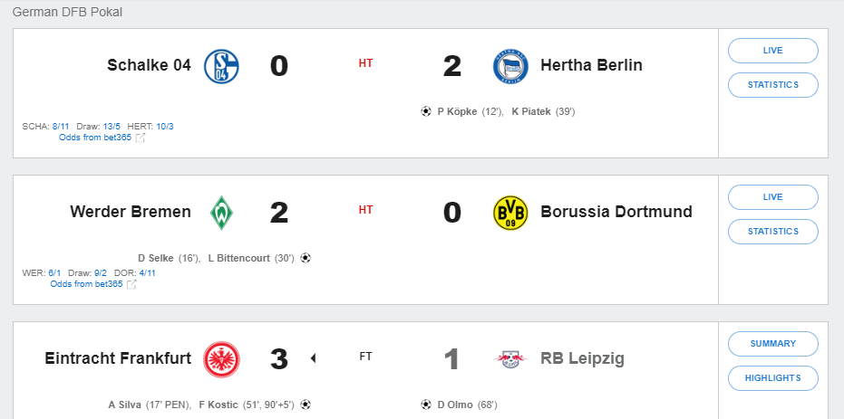Image resolution: width=844 pixels, height=419 pixels.
Task: Click the Eintracht Frankfurt club crest
Action: click(x=221, y=359)
